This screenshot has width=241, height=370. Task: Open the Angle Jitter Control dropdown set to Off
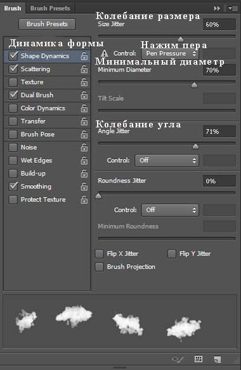click(x=167, y=160)
